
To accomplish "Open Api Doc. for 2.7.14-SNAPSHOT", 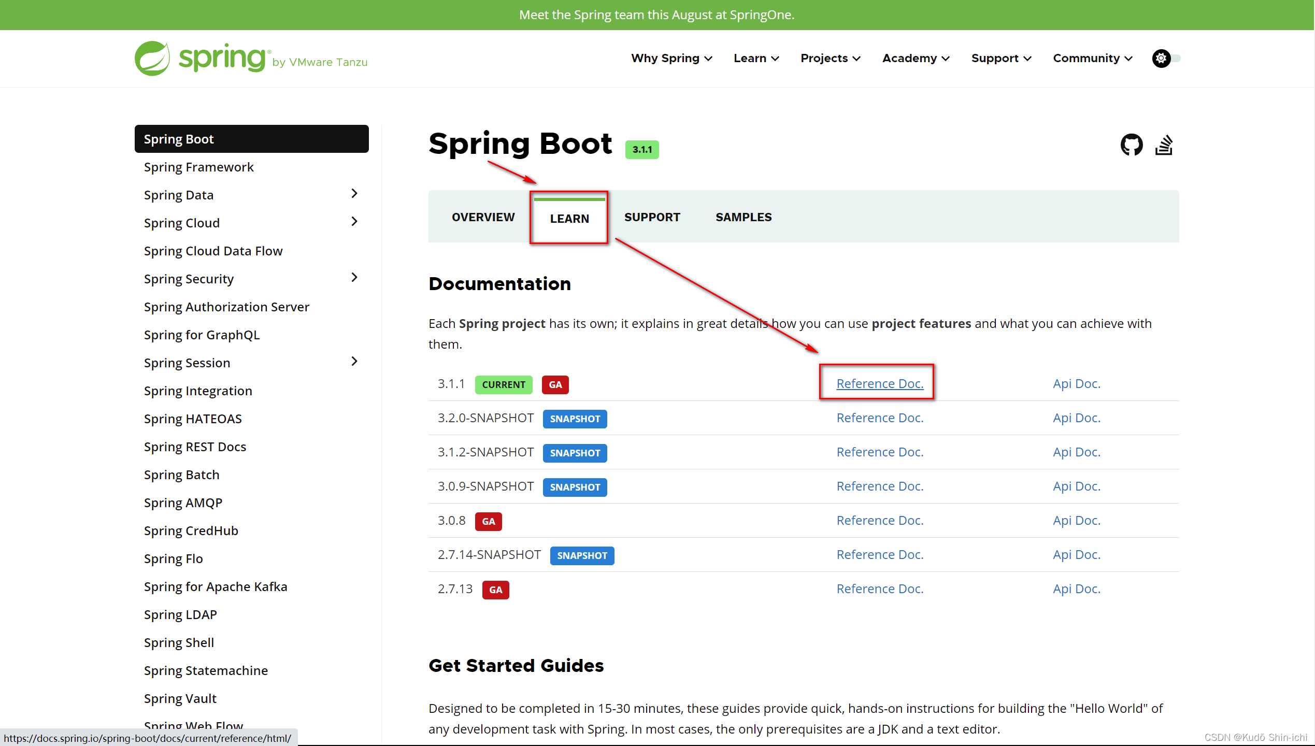I will pyautogui.click(x=1077, y=554).
